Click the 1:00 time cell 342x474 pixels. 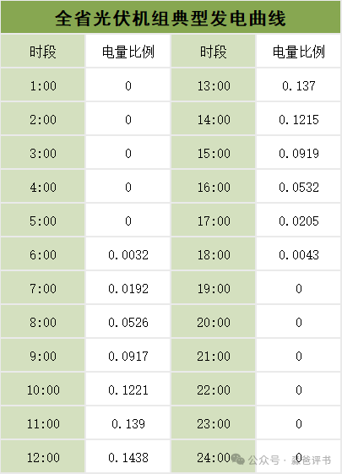point(42,85)
